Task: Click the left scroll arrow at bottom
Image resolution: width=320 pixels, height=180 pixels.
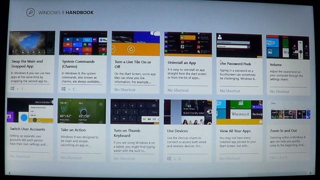Action: click(9, 173)
